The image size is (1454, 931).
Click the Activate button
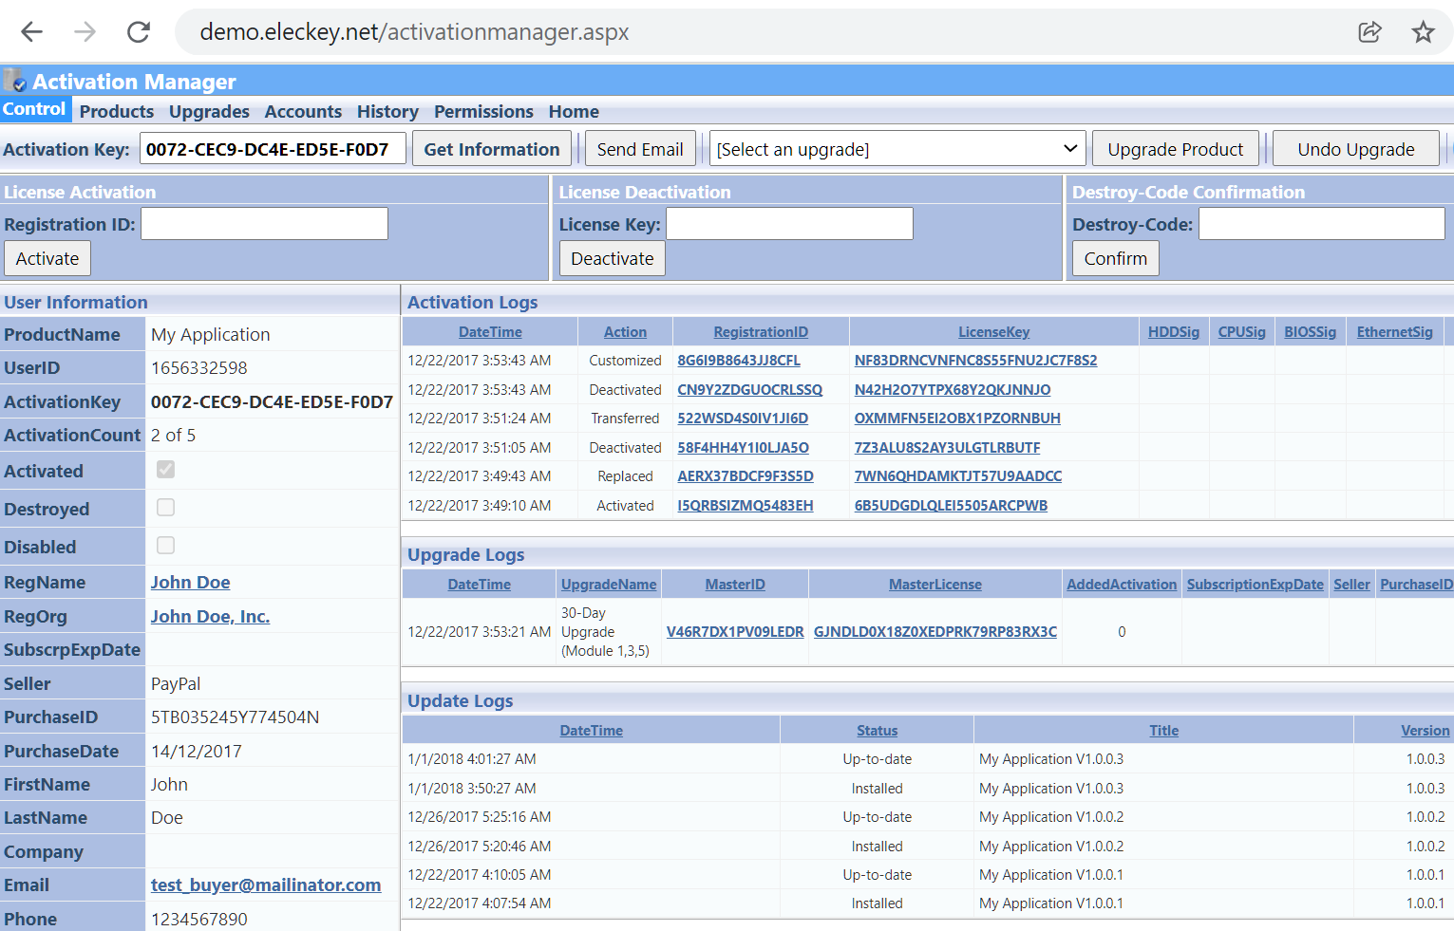click(x=47, y=258)
